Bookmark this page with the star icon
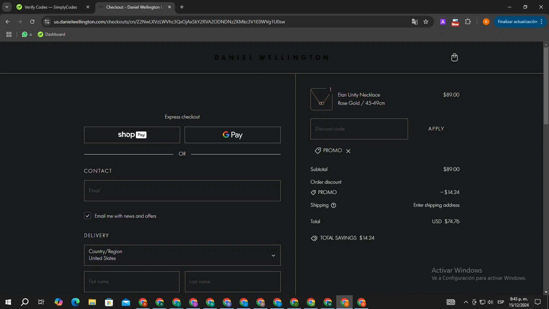The image size is (549, 309). point(426,22)
